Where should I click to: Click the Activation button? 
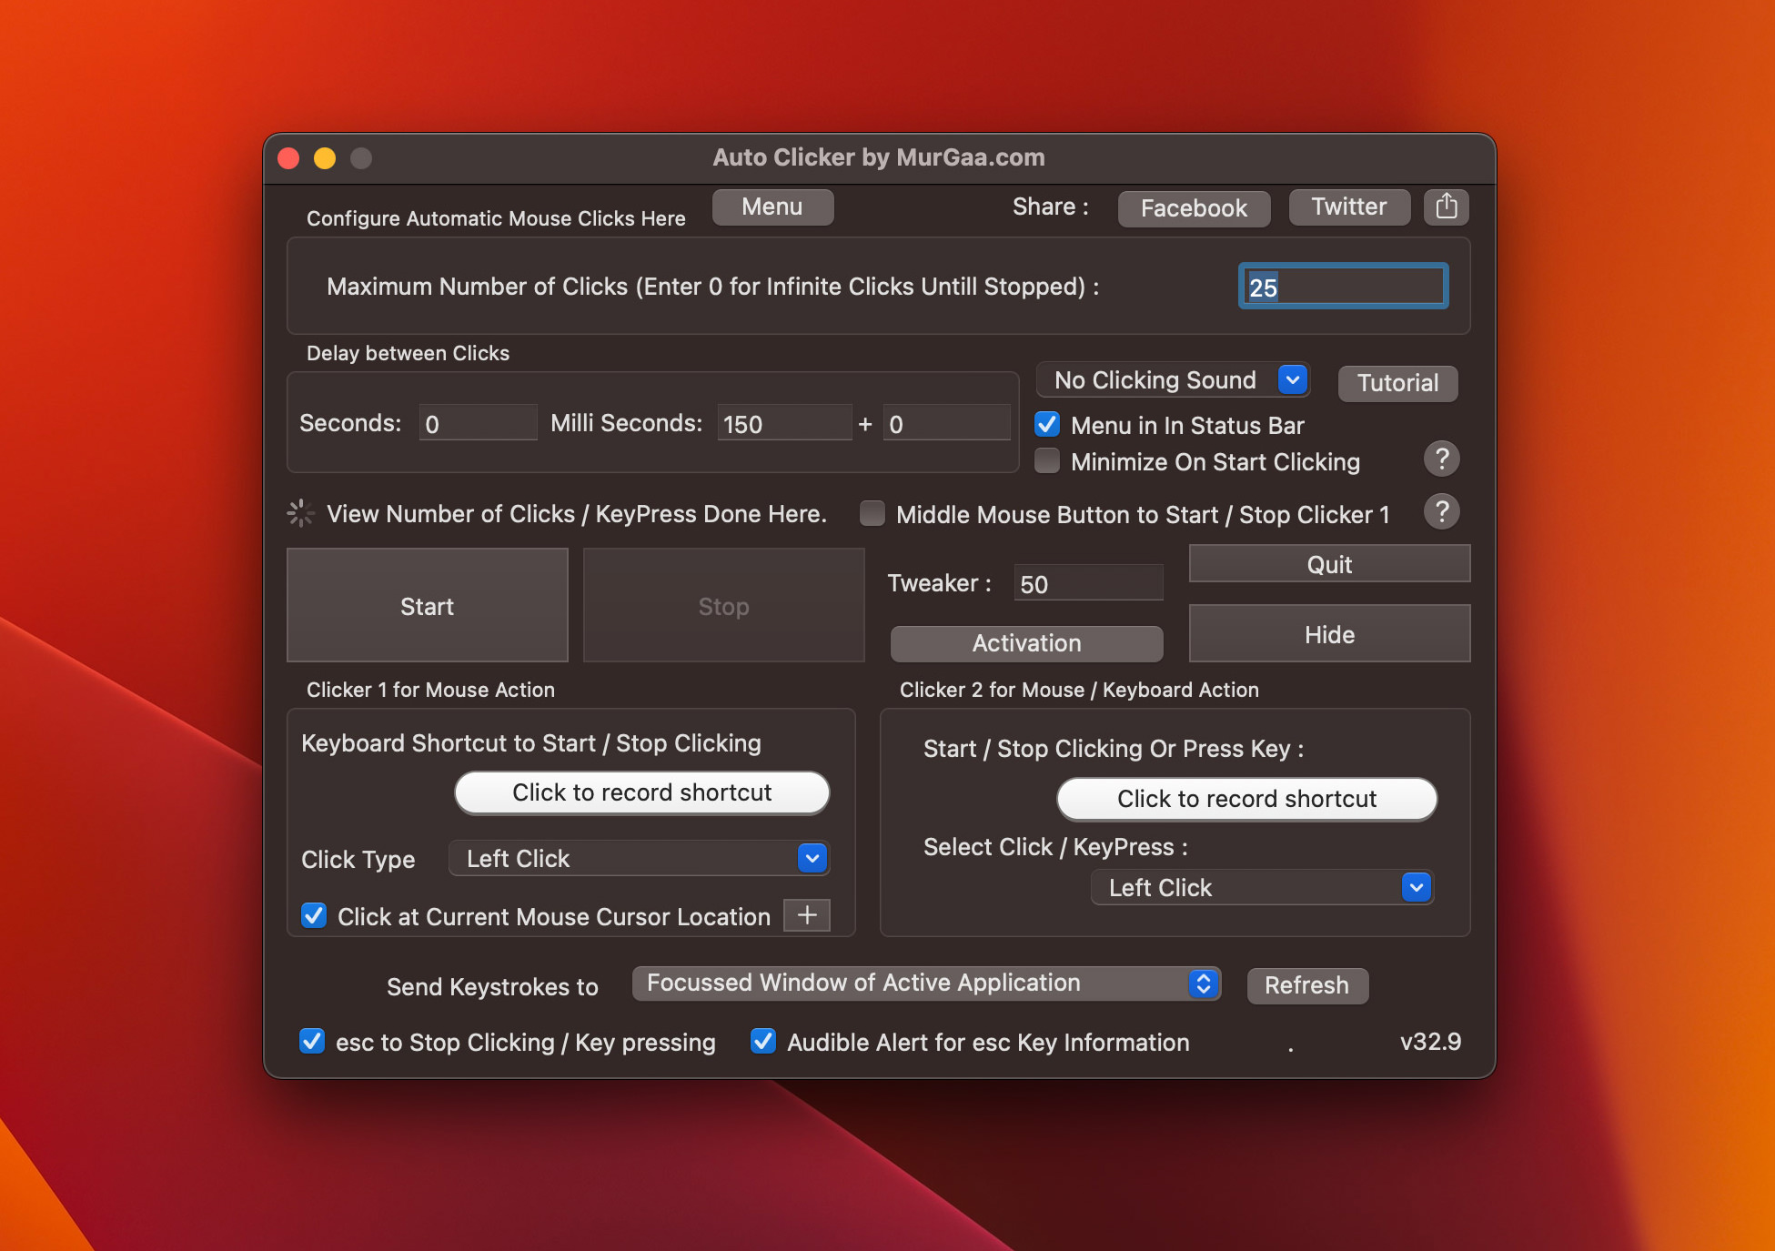tap(1024, 641)
